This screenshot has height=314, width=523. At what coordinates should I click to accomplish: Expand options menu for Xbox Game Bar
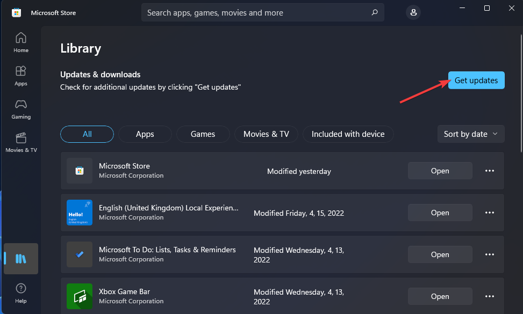click(489, 296)
